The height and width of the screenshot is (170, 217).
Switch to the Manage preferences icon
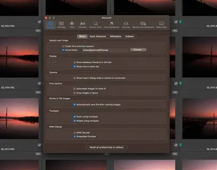61,25
